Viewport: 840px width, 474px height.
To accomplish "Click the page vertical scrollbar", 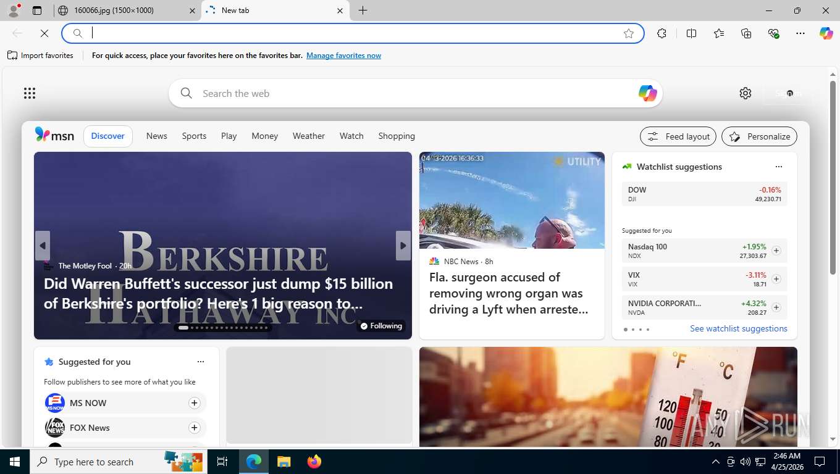I will tap(833, 178).
